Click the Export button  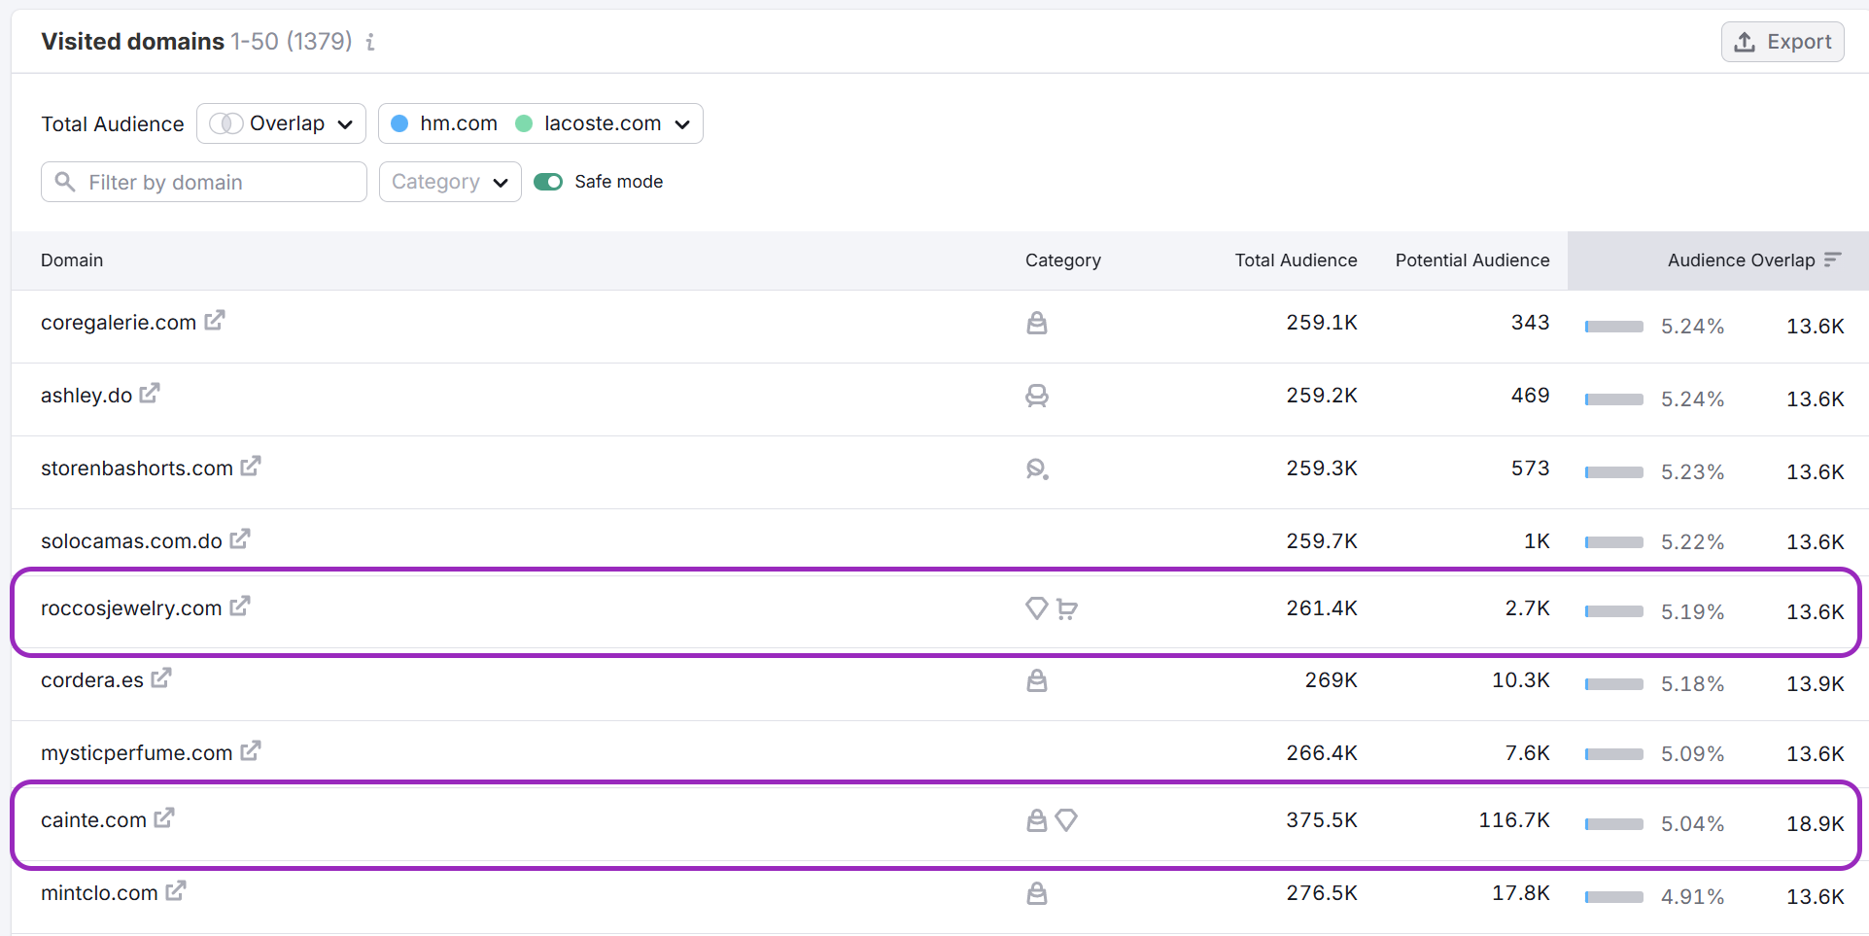tap(1782, 42)
